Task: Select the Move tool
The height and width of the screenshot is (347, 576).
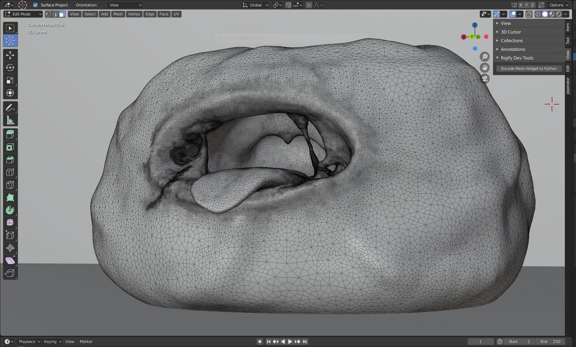Action: pos(10,55)
